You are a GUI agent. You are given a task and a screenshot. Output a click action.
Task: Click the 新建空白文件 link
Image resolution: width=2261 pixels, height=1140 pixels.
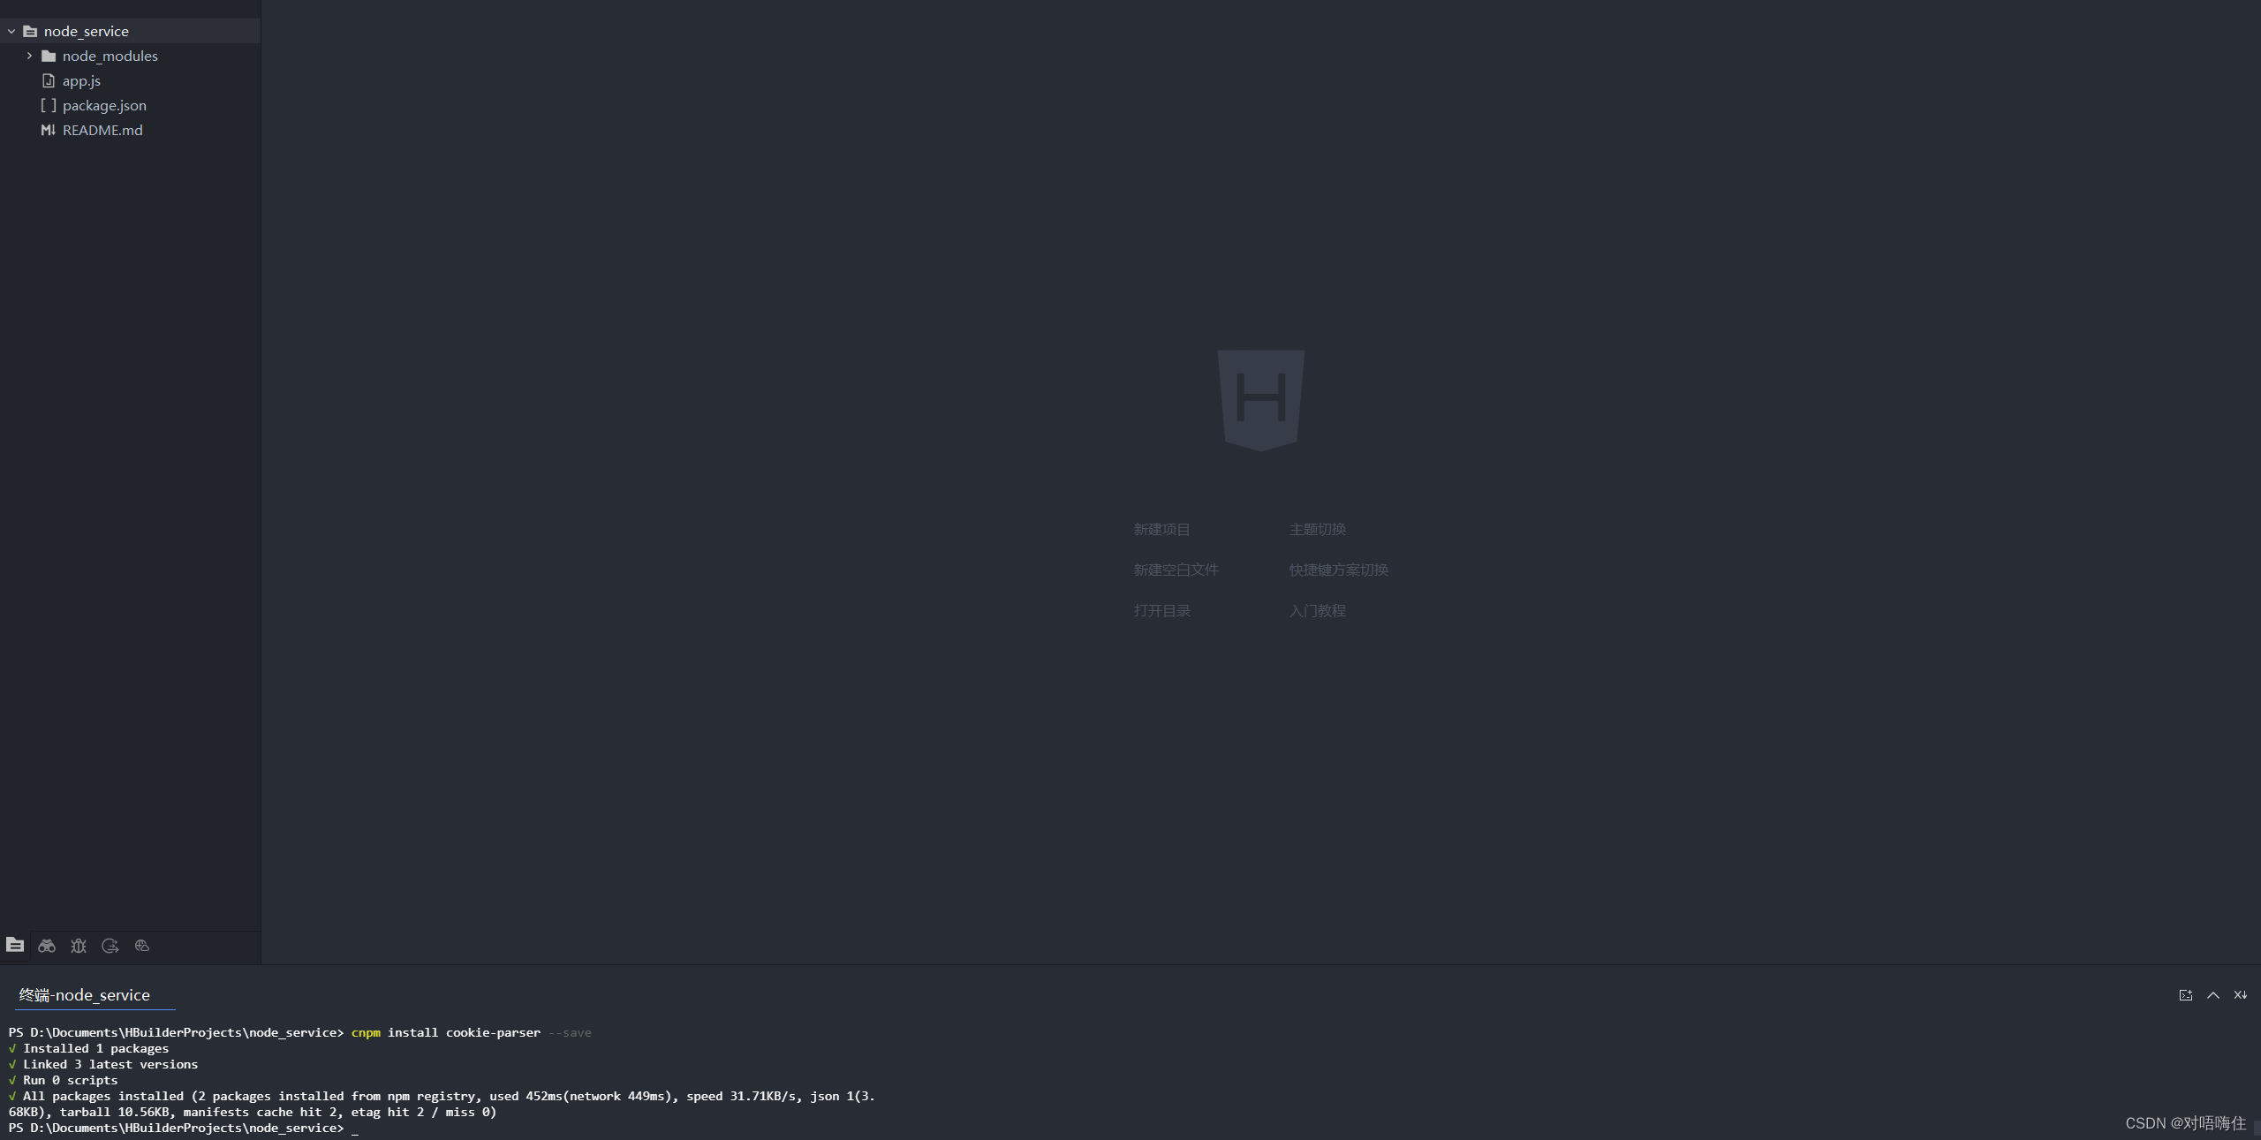pos(1176,570)
